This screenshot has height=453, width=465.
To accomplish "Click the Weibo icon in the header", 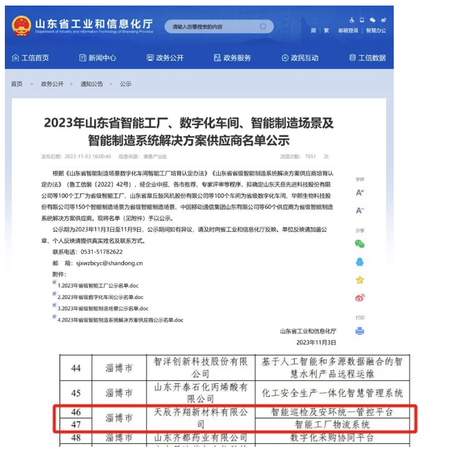I will click(x=383, y=20).
